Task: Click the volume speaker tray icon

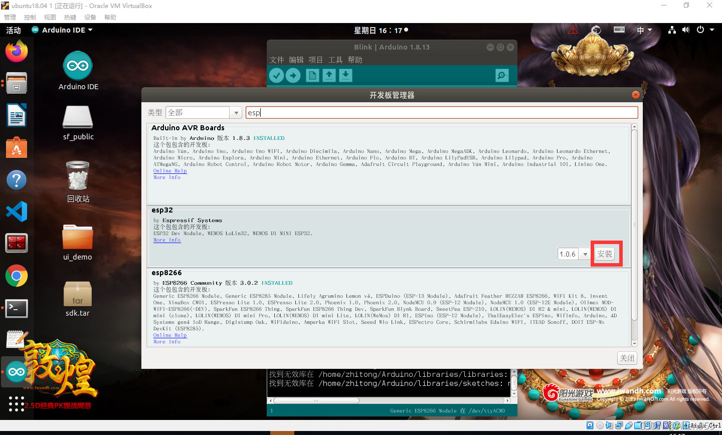Action: pos(686,30)
